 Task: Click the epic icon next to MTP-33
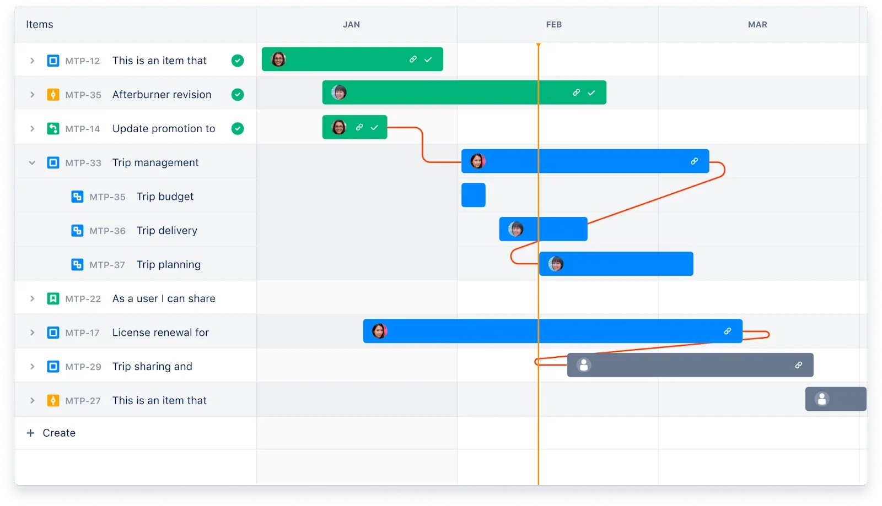point(53,163)
